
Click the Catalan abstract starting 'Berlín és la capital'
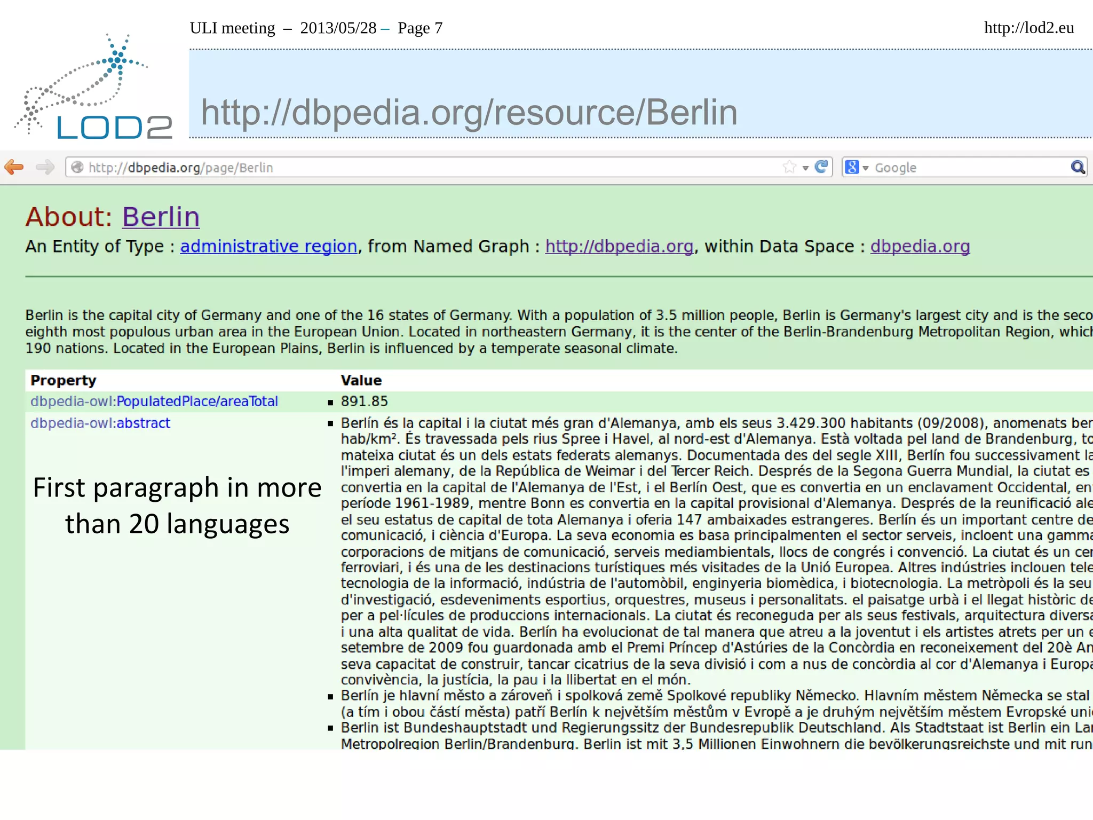717,551
